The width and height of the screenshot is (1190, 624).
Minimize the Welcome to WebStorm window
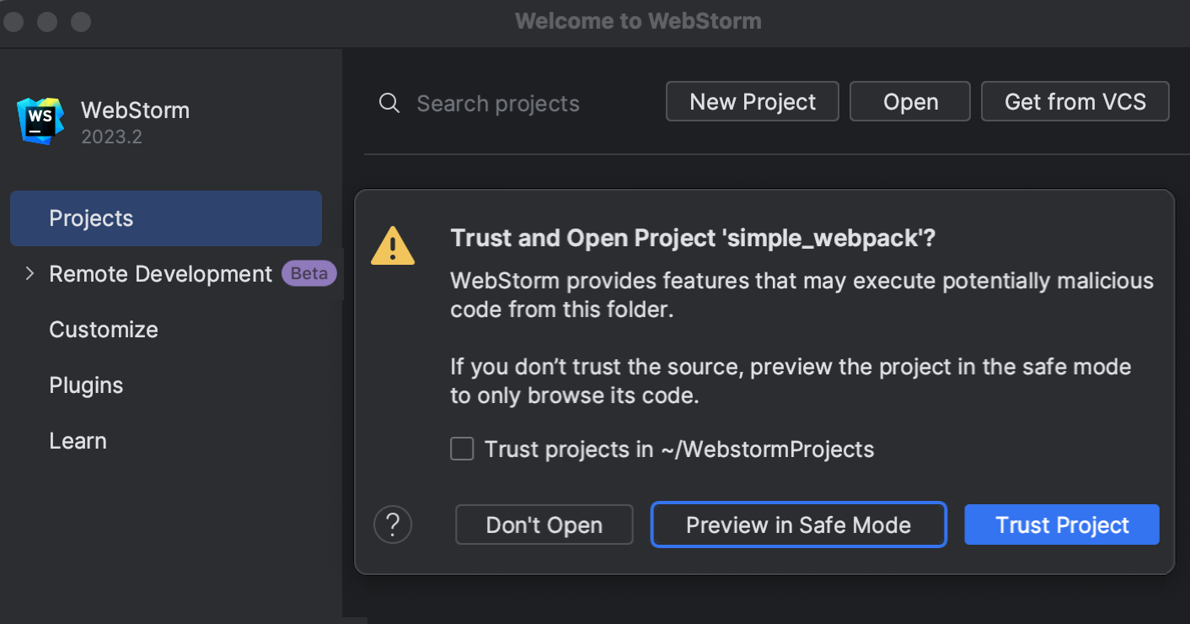(46, 21)
